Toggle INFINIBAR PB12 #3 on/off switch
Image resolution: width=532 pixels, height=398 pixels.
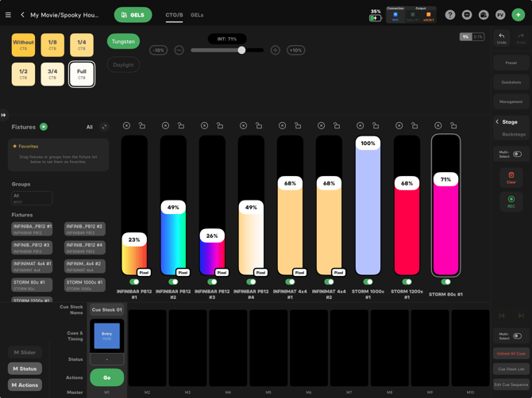tap(212, 281)
